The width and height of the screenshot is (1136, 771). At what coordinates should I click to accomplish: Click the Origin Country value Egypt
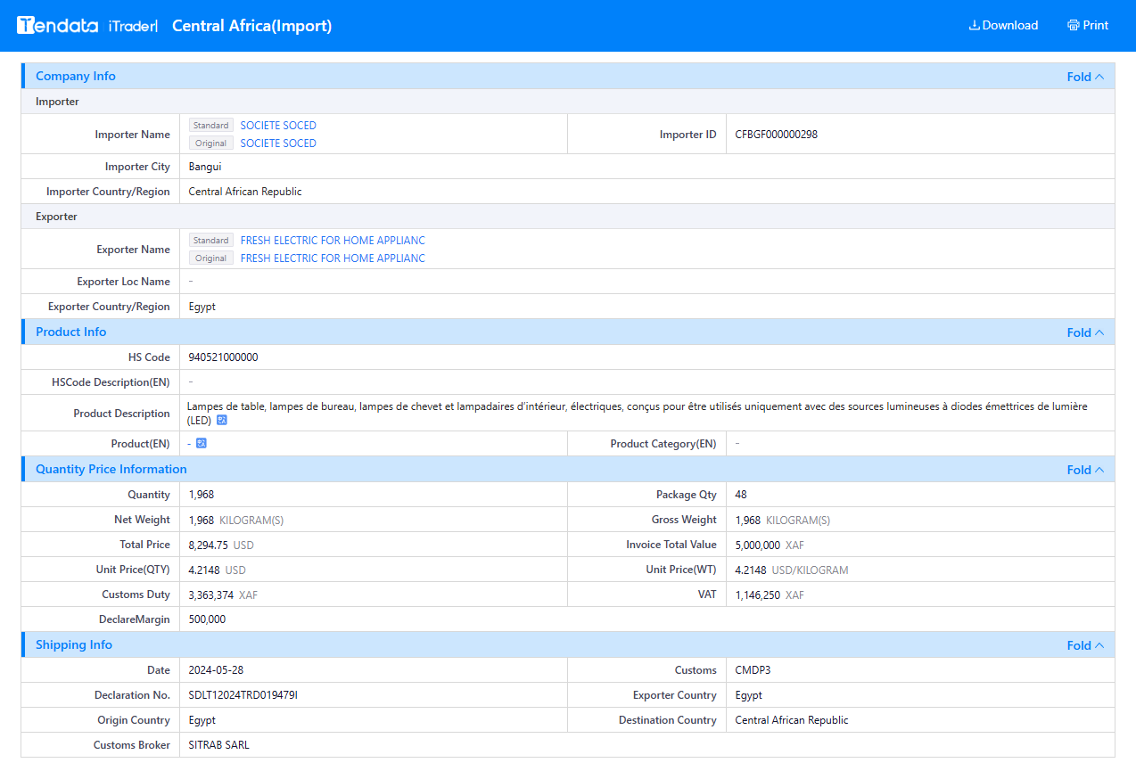tap(202, 720)
